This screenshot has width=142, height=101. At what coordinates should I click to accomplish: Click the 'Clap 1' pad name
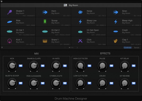tap(125, 40)
